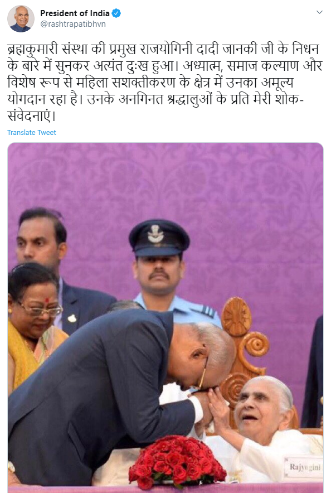The height and width of the screenshot is (493, 331).
Task: Click the blue verified badge
Action: coord(116,13)
